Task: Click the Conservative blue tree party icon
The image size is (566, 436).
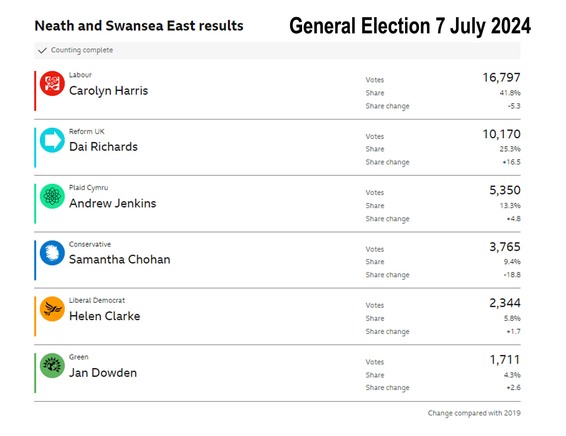Action: (x=52, y=253)
